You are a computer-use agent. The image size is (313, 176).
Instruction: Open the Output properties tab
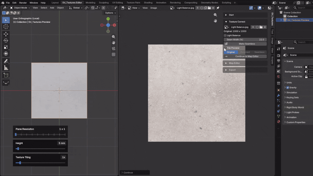(x=278, y=61)
